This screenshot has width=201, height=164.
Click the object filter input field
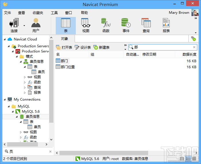[163, 47]
